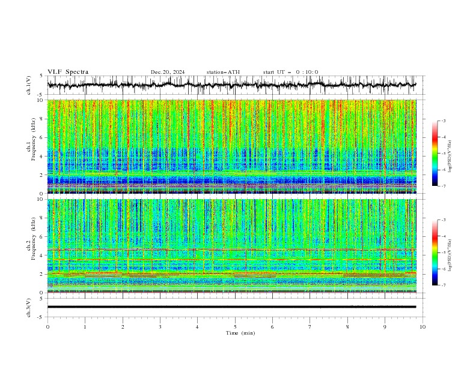Click the time axis tick label '6'
Screen dimensions: 476x367
point(272,327)
